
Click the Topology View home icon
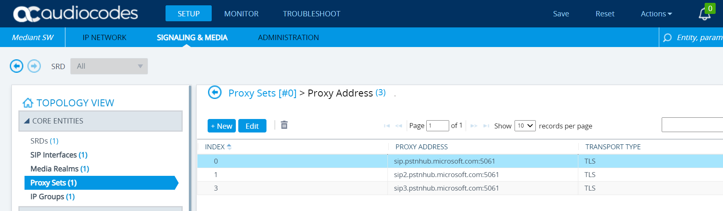point(28,103)
